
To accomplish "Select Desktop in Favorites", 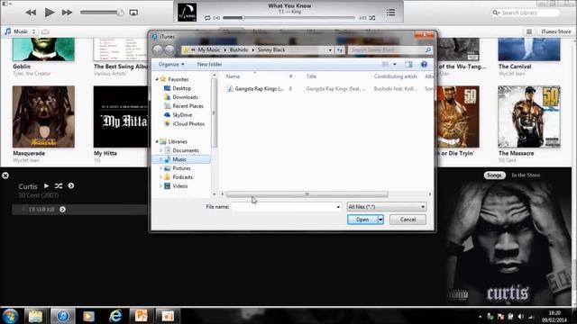I will pyautogui.click(x=181, y=88).
